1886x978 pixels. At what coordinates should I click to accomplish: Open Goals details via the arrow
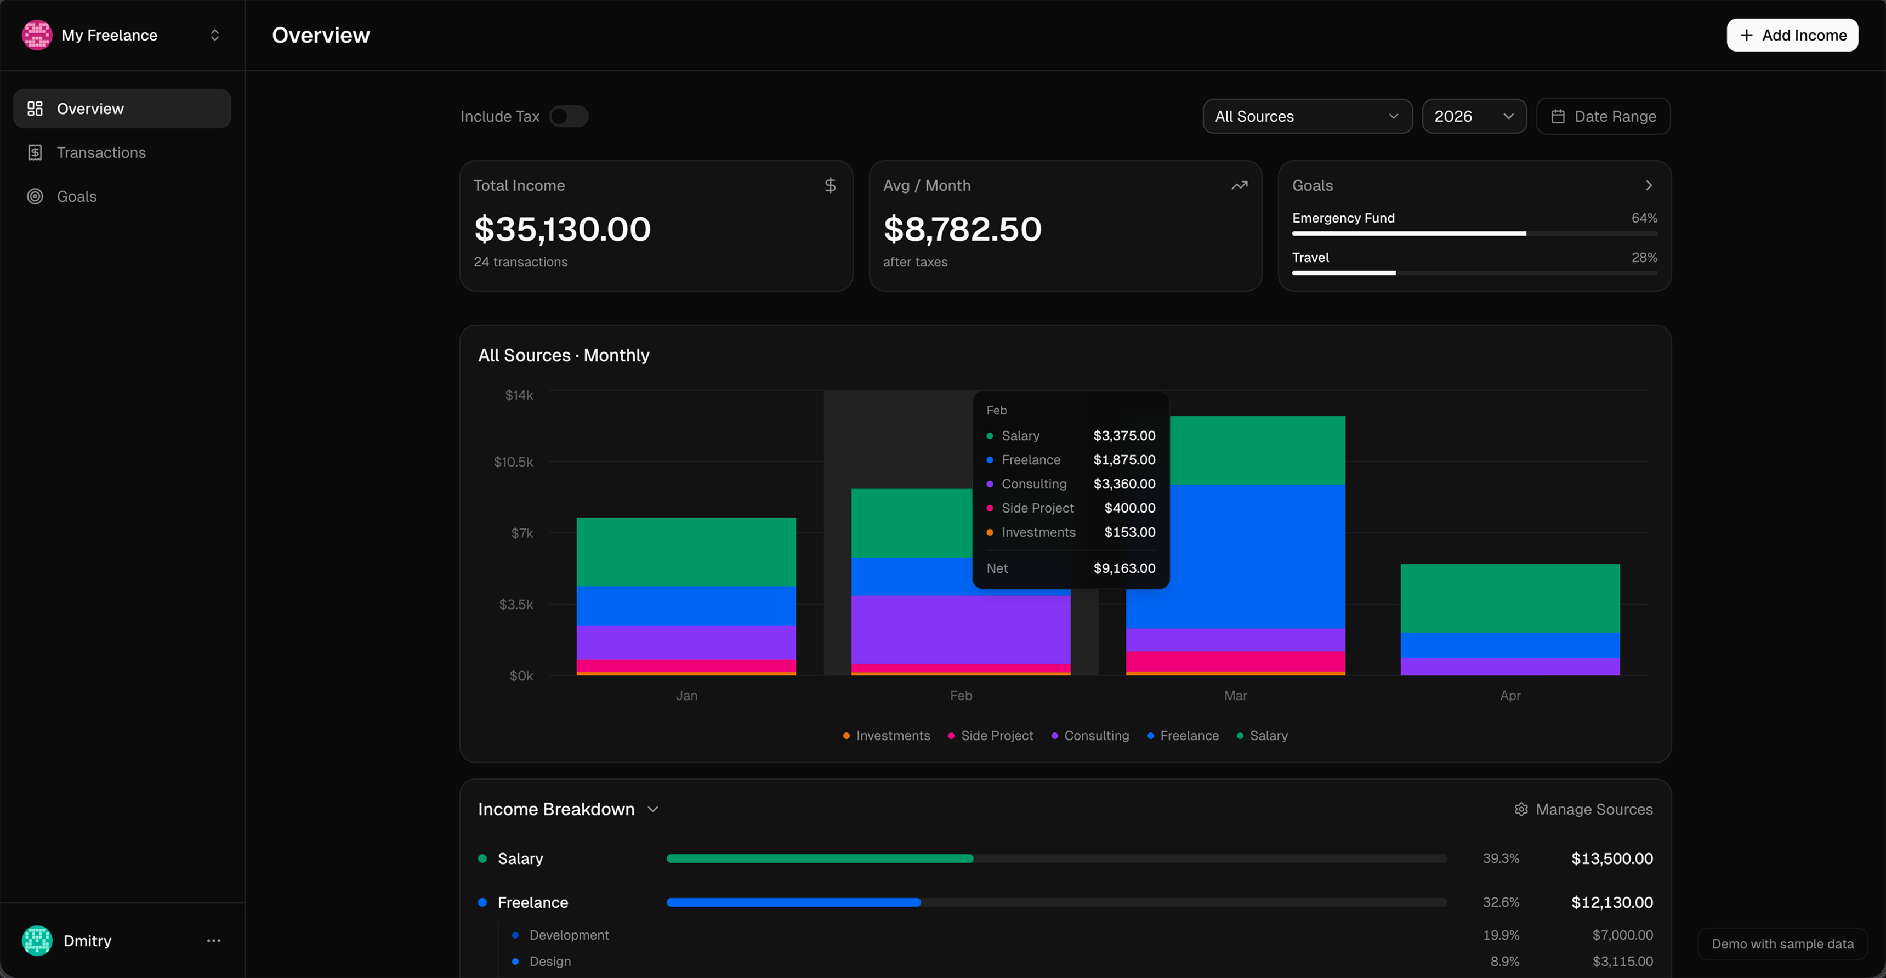(x=1648, y=185)
